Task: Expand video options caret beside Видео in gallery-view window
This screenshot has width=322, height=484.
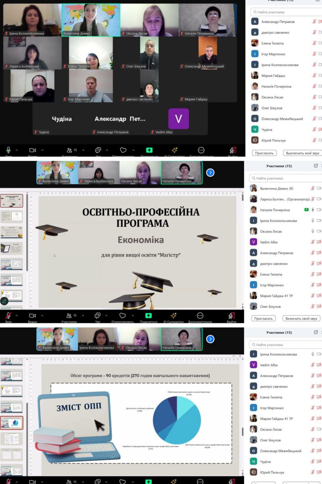Action: point(42,150)
